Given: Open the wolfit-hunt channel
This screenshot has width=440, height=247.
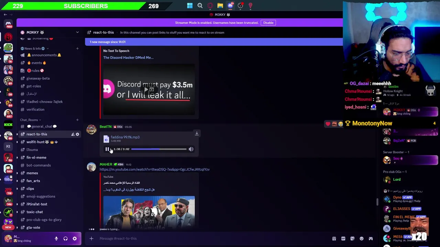Looking at the screenshot, I should pyautogui.click(x=42, y=142).
